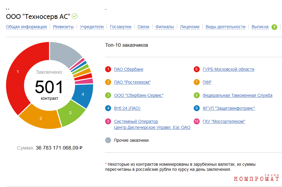Open the Выписка tab
This screenshot has height=187, width=282.
(260, 27)
